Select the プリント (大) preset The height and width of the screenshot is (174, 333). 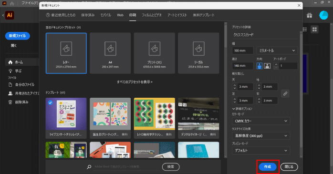[x=155, y=53]
